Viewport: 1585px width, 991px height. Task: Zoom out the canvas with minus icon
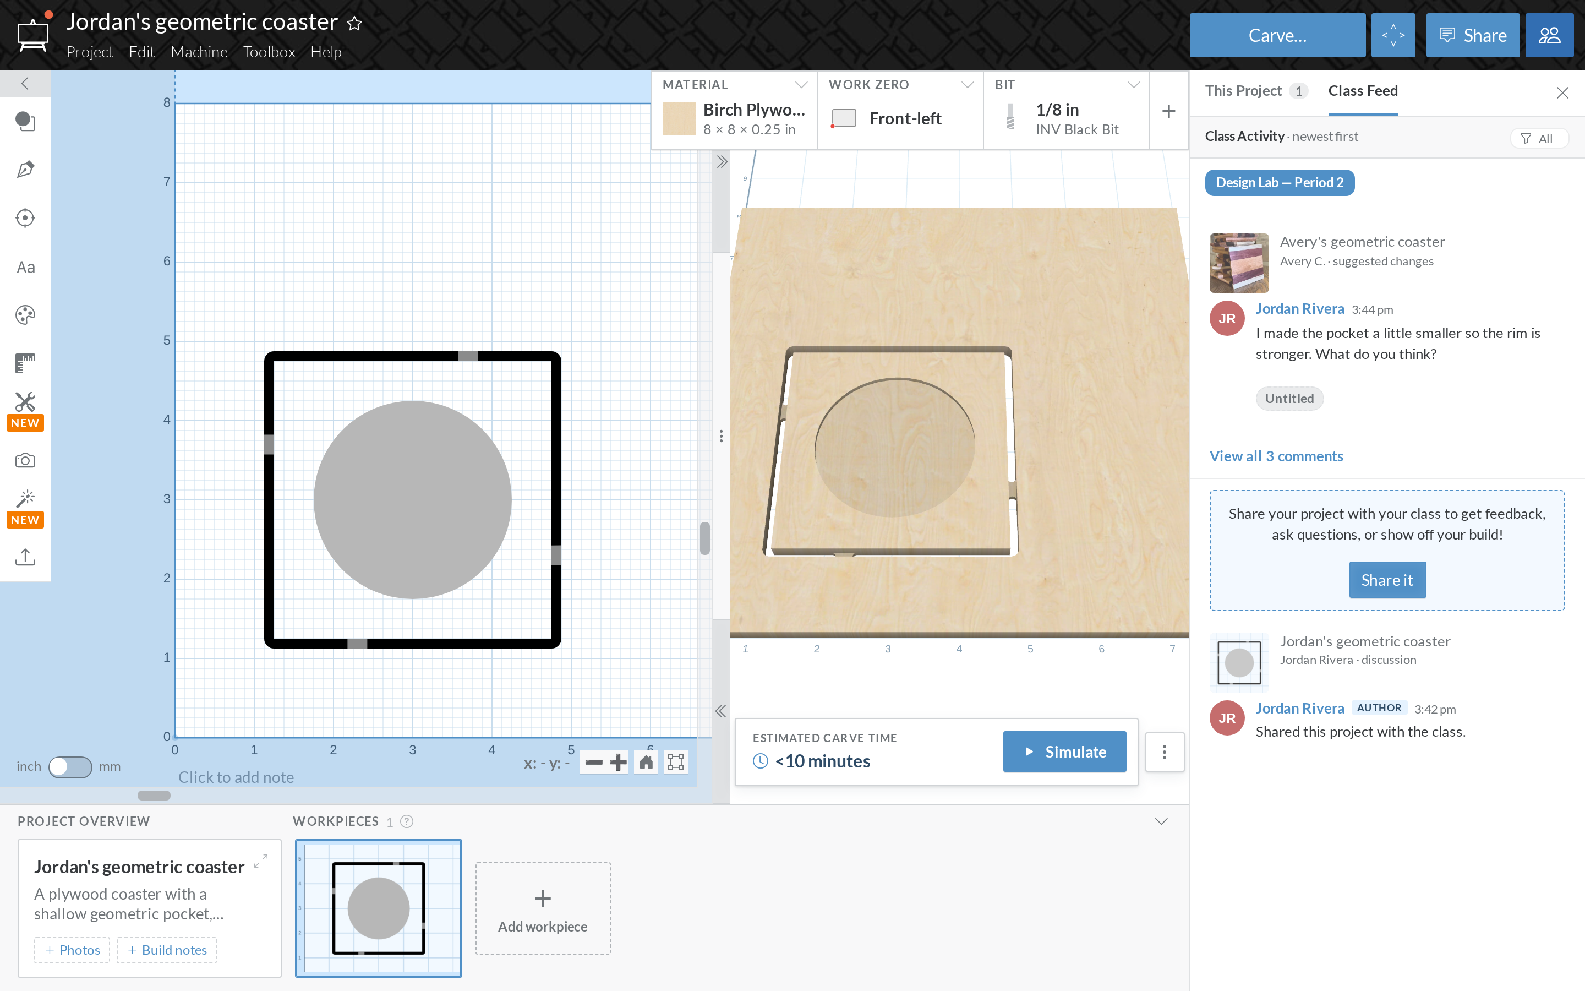593,761
